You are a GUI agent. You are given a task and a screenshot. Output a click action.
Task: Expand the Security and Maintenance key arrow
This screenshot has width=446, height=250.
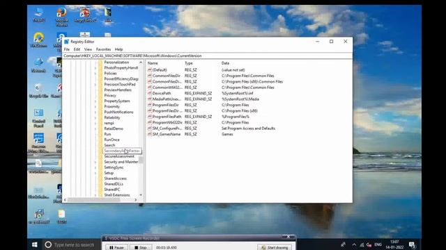pos(95,162)
